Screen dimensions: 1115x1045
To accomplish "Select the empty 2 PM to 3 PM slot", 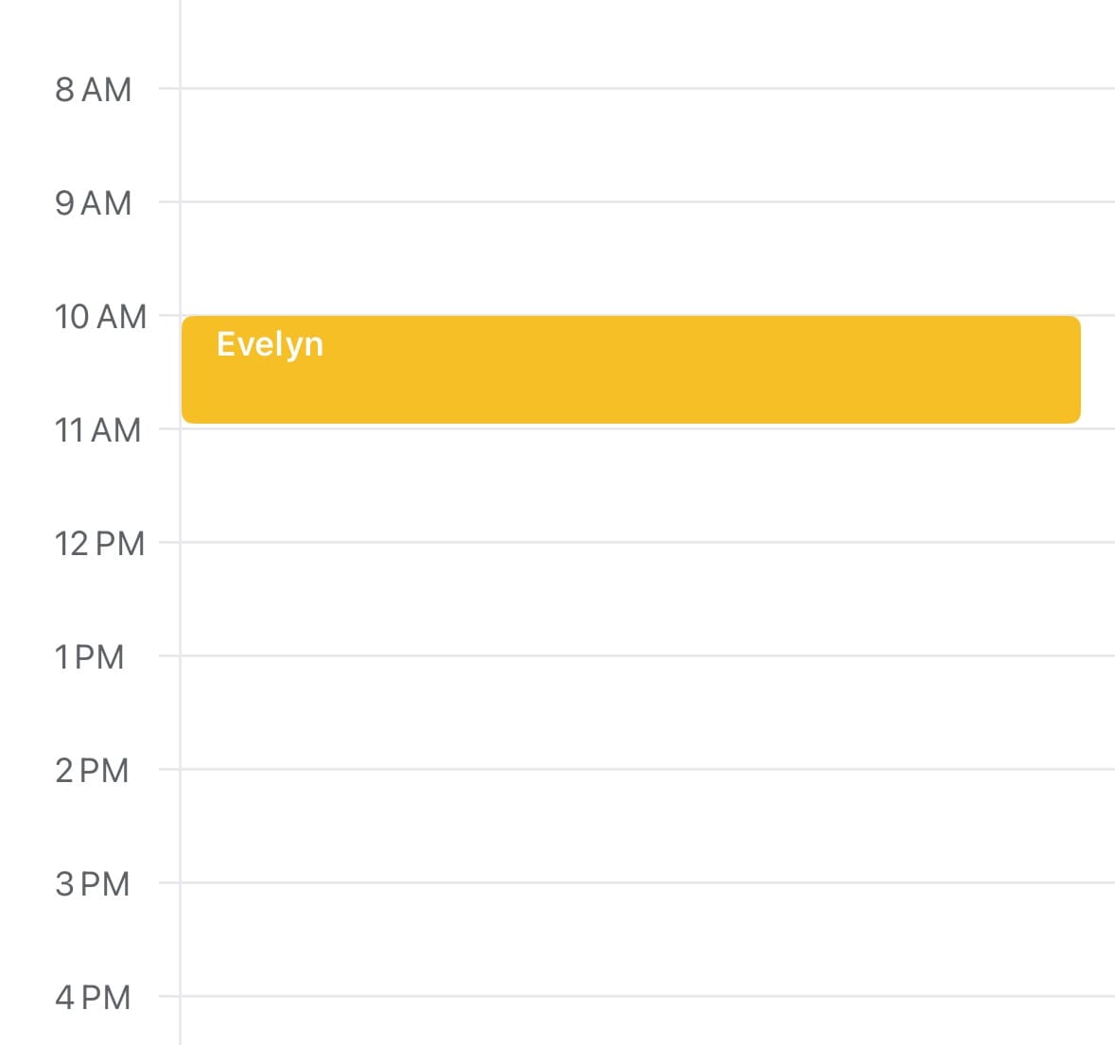I will (x=647, y=826).
